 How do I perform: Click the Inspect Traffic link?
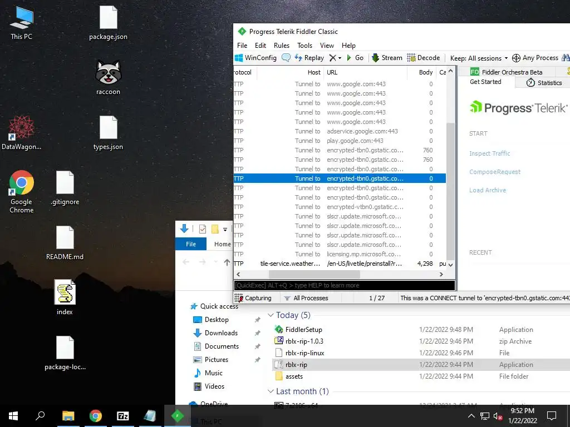pyautogui.click(x=490, y=153)
